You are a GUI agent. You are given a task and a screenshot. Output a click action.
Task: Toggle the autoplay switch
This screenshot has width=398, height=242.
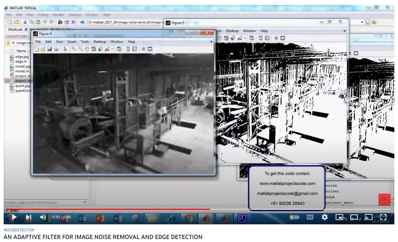tap(295, 217)
